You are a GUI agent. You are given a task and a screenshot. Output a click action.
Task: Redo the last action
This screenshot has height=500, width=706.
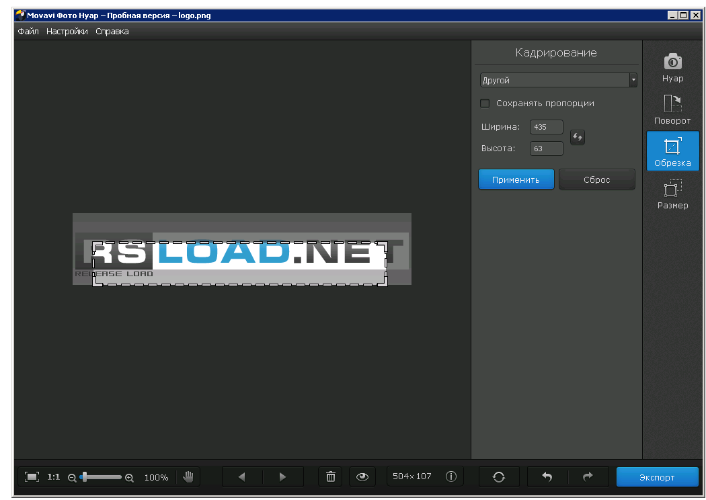coord(588,476)
